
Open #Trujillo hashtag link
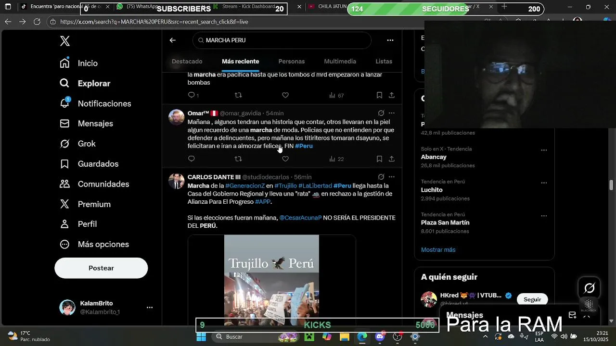(285, 186)
